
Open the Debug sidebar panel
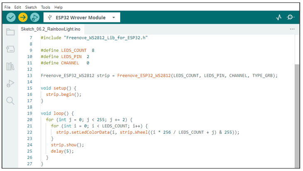coord(10,83)
